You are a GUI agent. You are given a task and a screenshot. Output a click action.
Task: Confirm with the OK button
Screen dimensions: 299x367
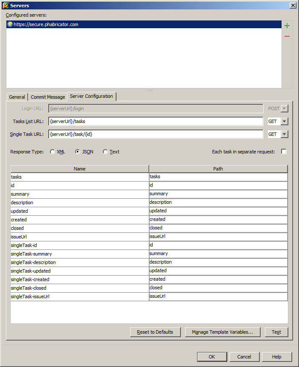pyautogui.click(x=212, y=357)
